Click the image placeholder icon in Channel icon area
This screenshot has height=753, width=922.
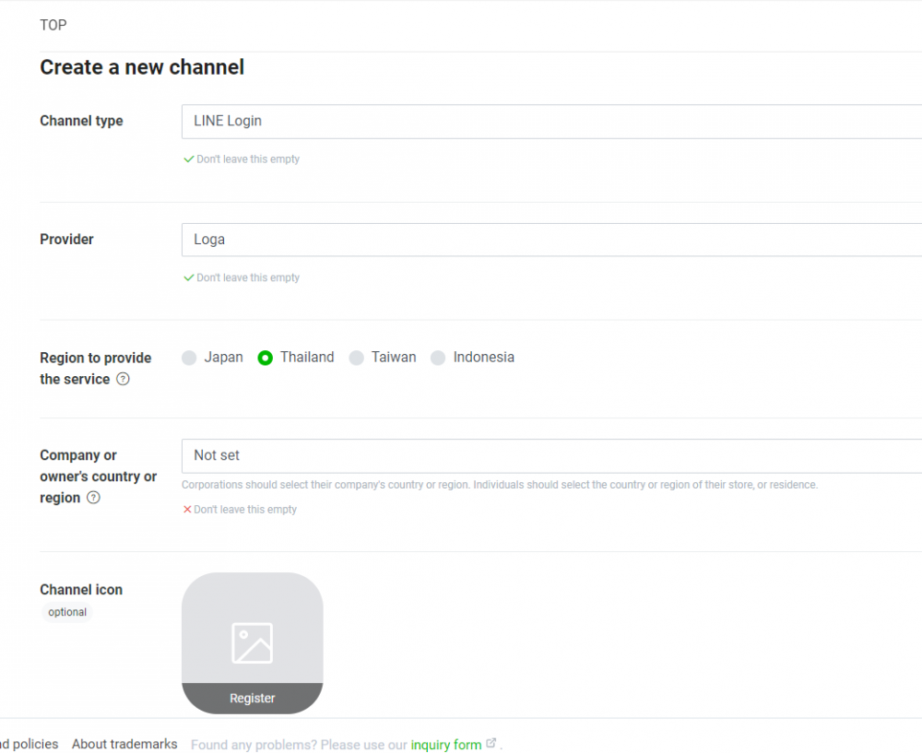(x=252, y=642)
